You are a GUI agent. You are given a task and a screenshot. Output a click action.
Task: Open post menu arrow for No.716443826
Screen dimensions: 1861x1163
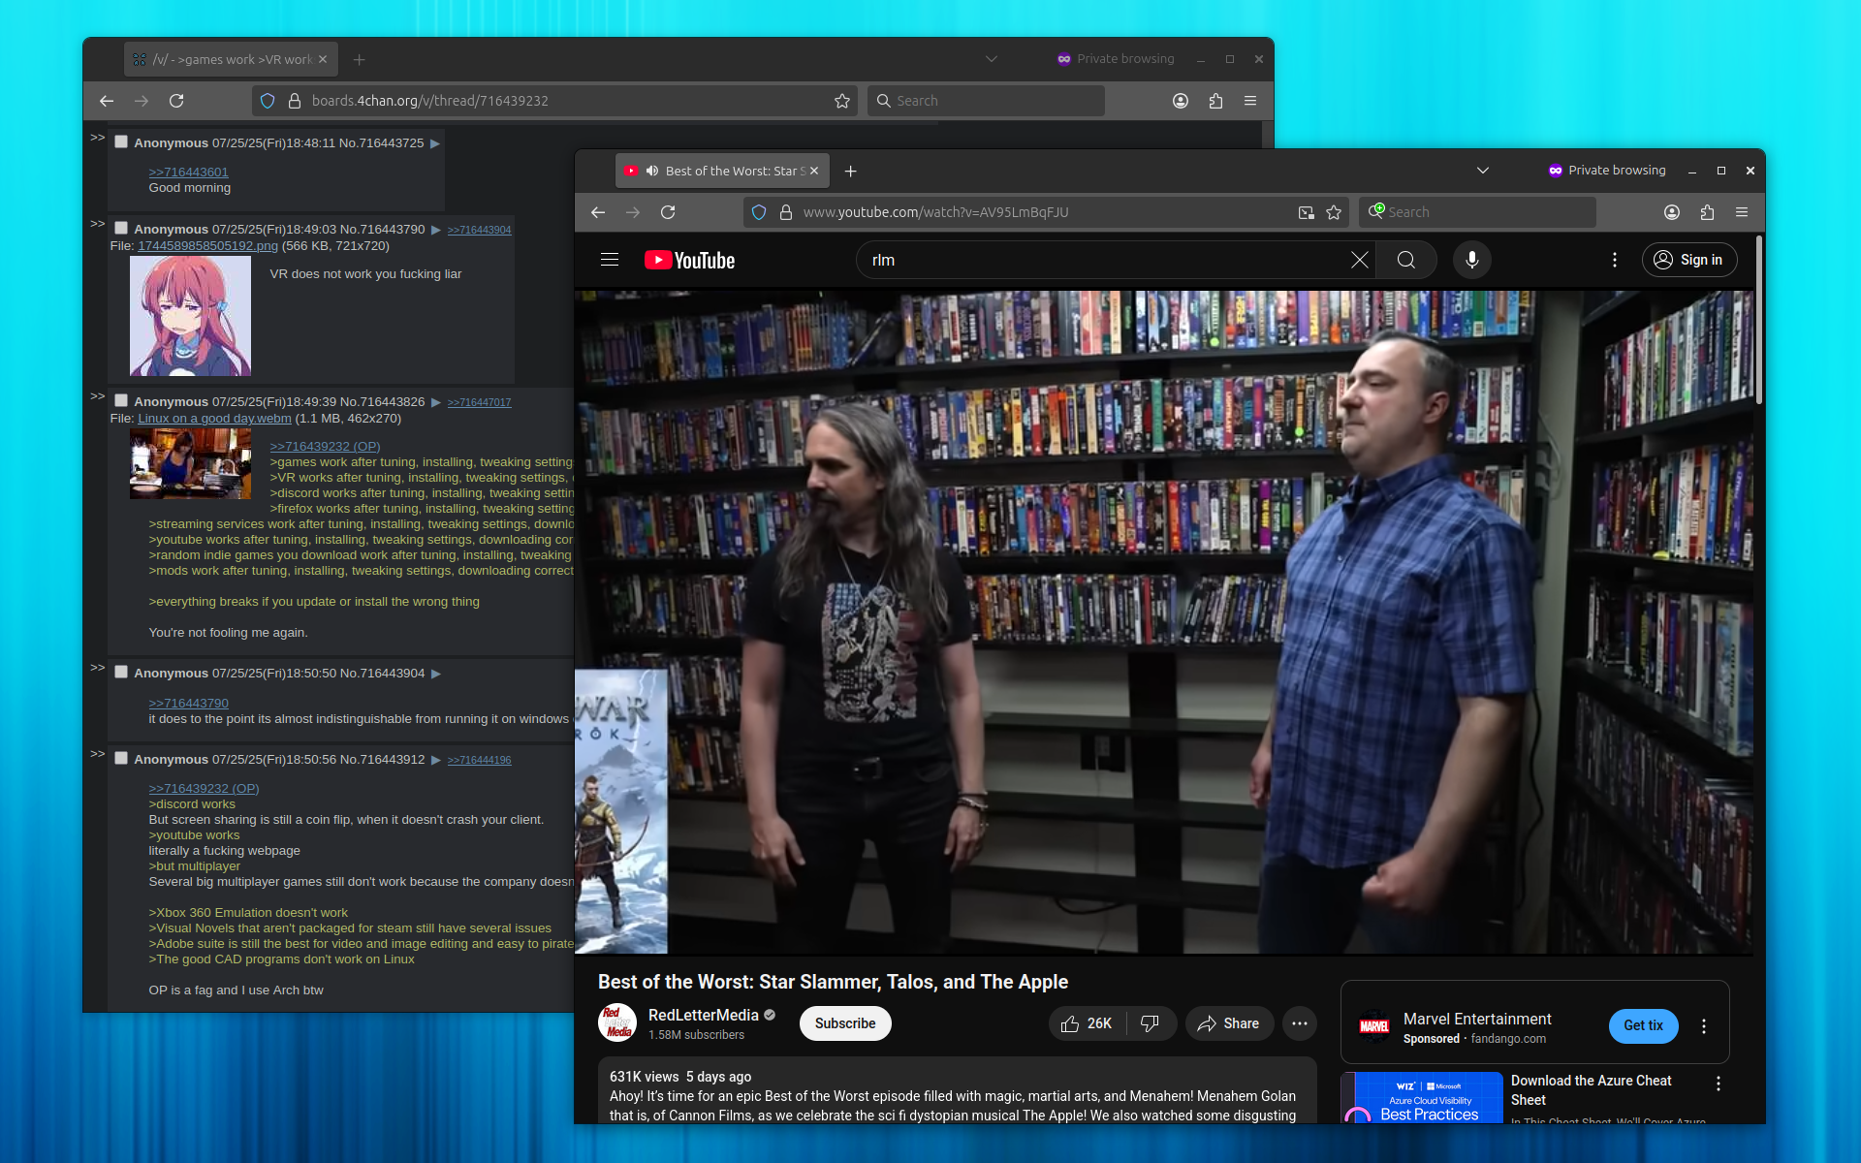pyautogui.click(x=435, y=402)
